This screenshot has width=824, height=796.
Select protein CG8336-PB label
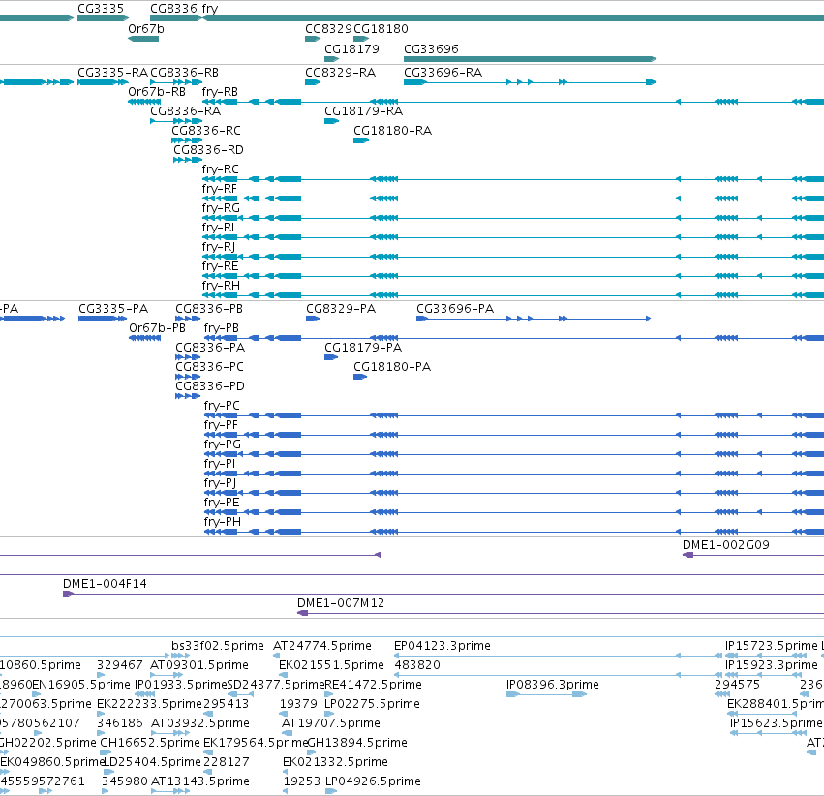point(209,308)
